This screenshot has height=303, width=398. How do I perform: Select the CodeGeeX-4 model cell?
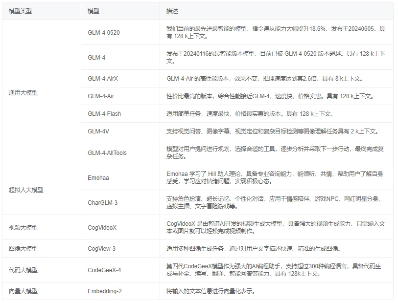120,270
